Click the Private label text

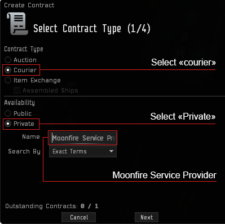24,124
